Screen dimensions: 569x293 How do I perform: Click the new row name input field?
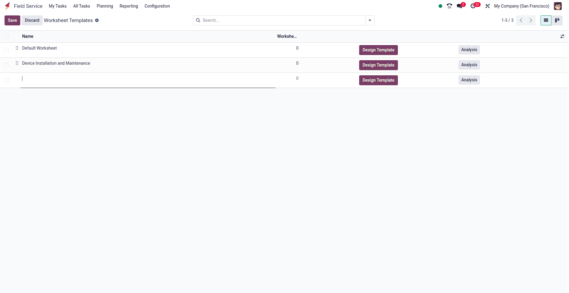pos(148,80)
